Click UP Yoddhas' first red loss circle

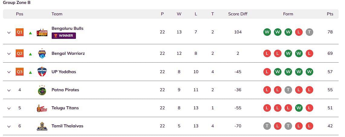click(267, 72)
